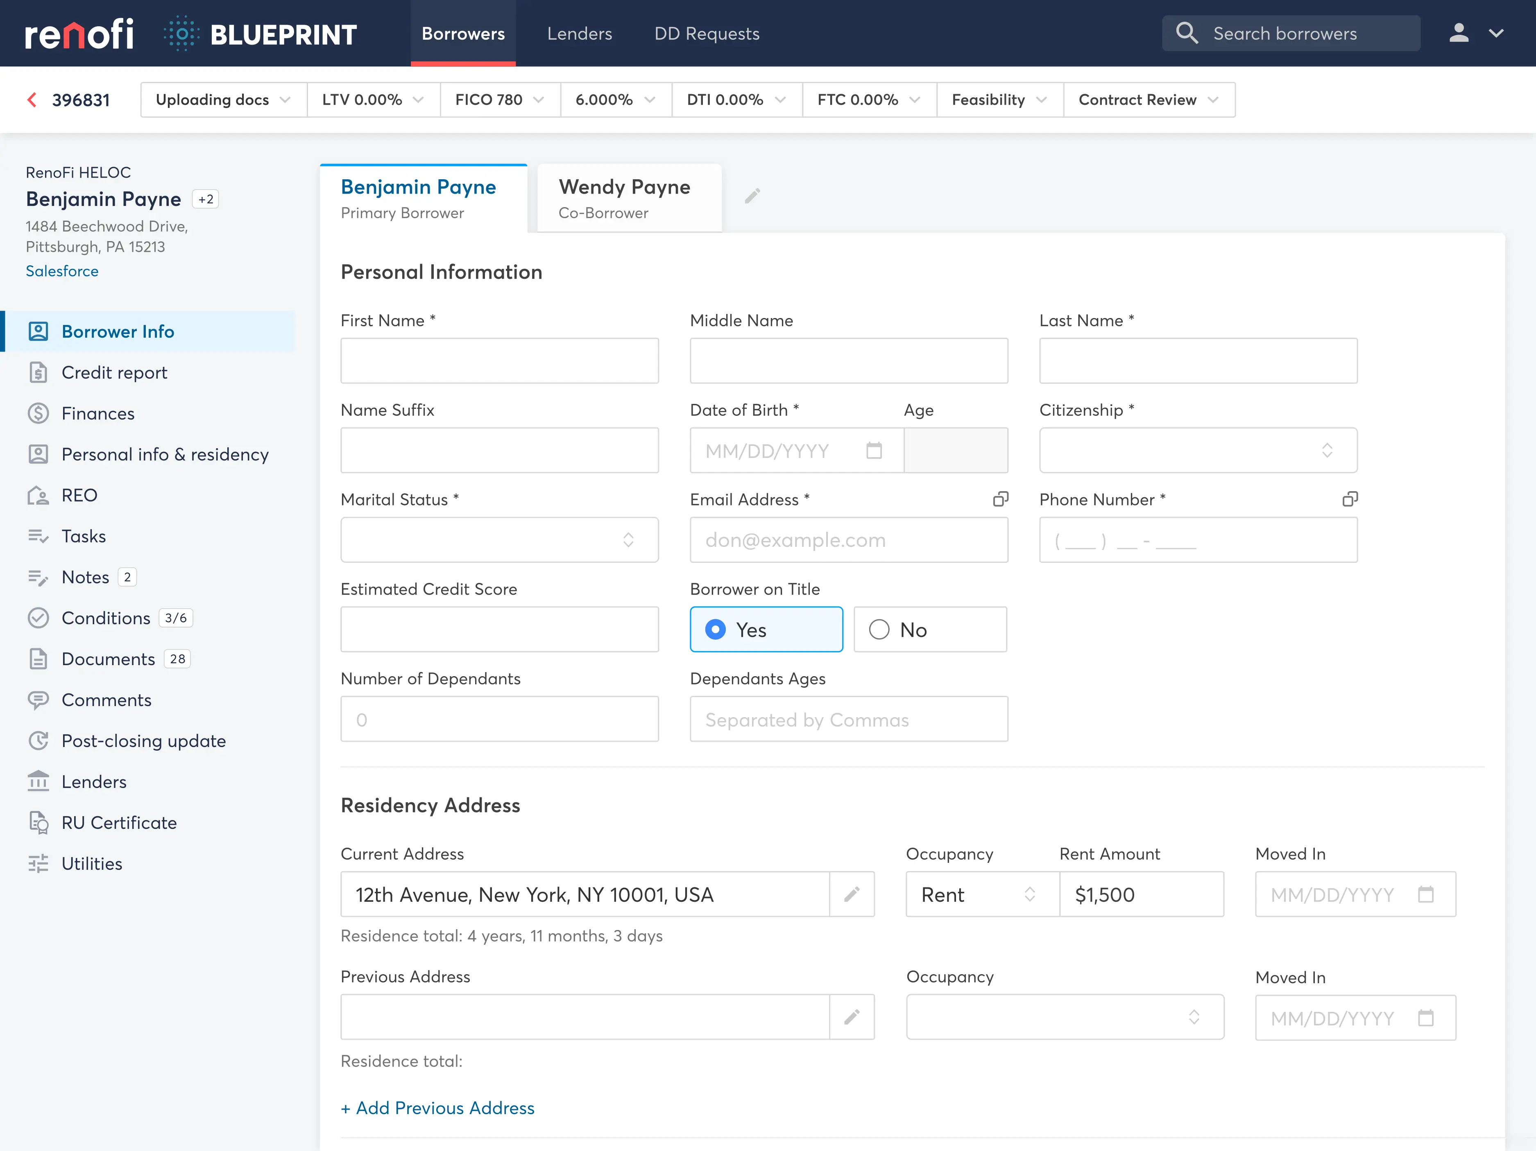Image resolution: width=1536 pixels, height=1151 pixels.
Task: Expand the 6.000% rate dropdown
Action: coord(616,100)
